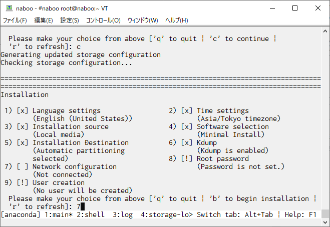330x227 pixels.
Task: Click the empty Network configuration checkbox
Action: tap(23, 166)
